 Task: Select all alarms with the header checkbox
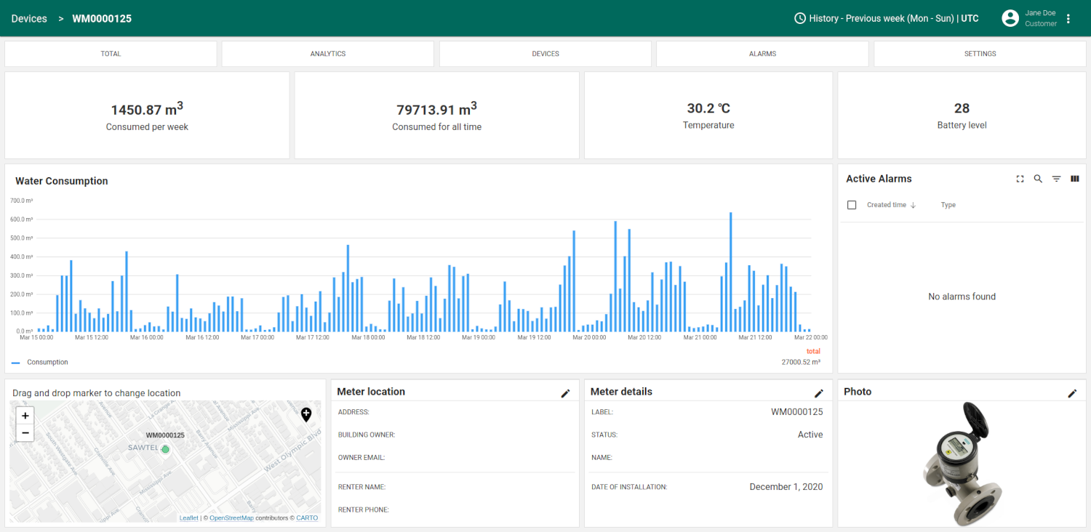pos(852,205)
